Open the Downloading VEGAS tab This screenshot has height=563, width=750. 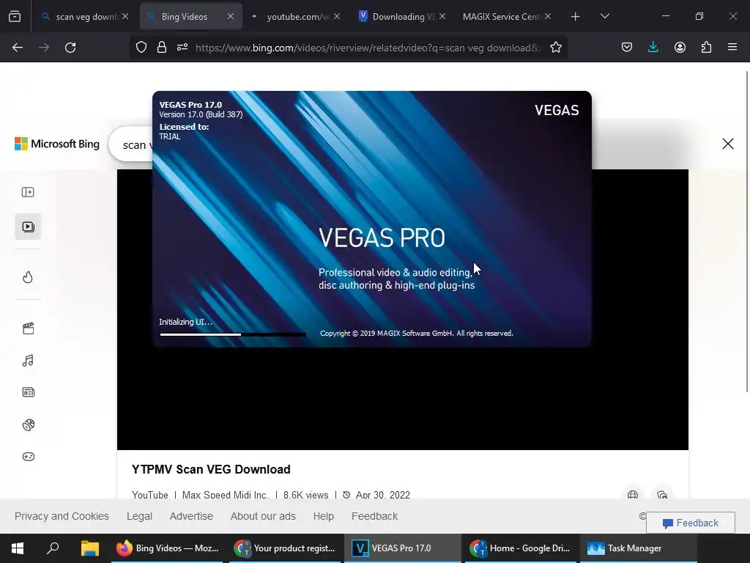(402, 17)
